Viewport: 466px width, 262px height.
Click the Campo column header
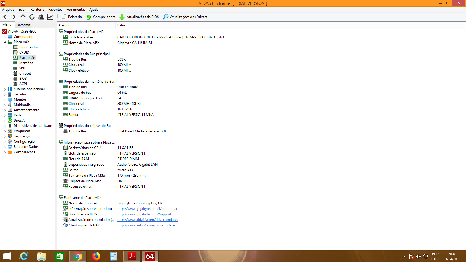click(86, 25)
